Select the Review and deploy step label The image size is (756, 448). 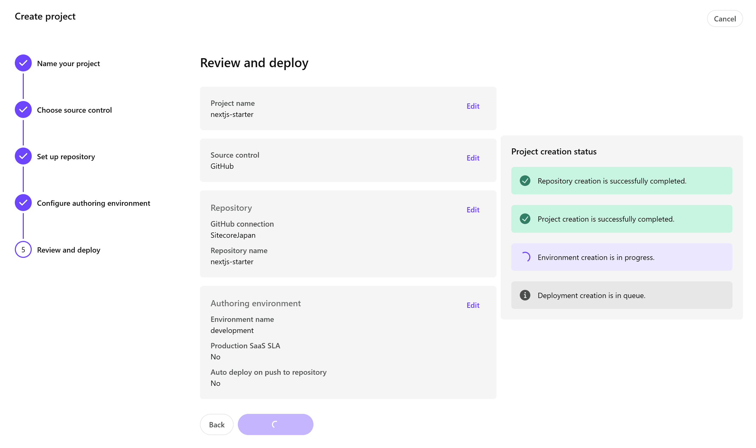click(x=69, y=250)
